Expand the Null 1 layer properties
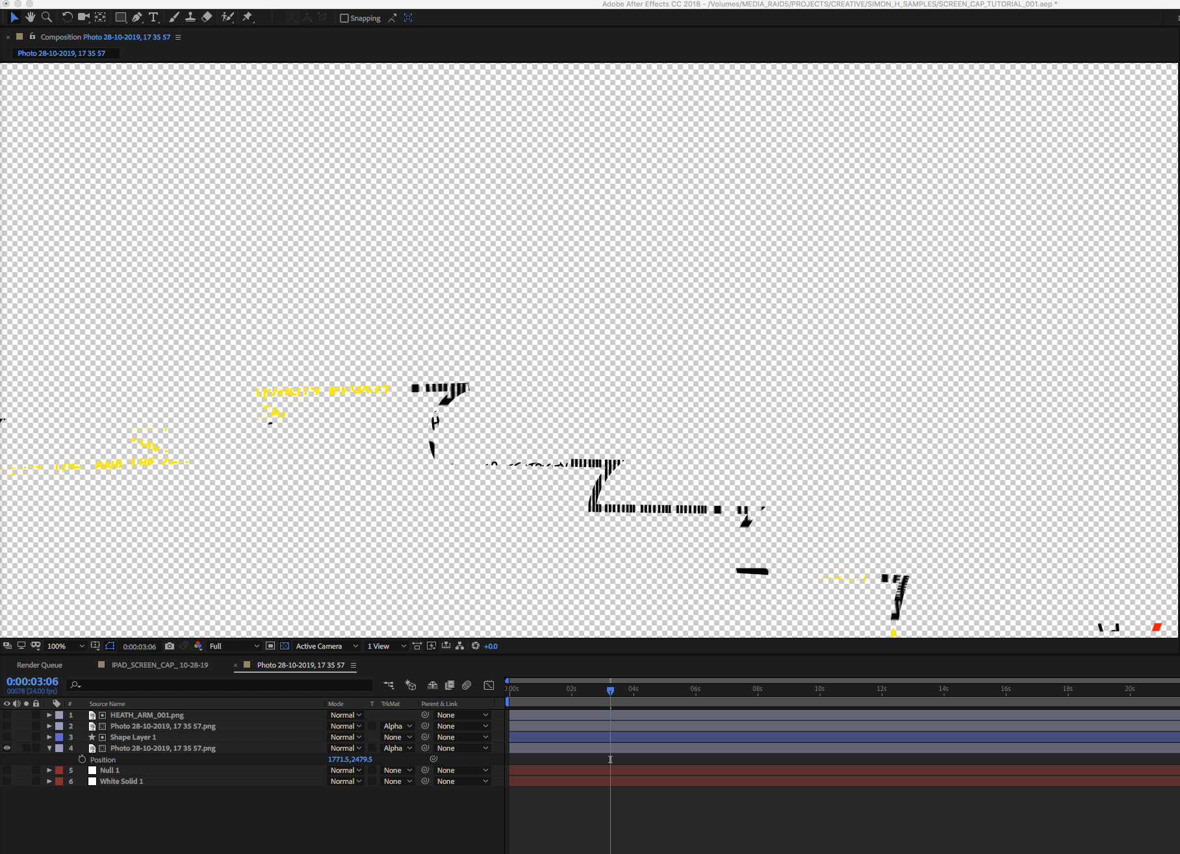This screenshot has width=1180, height=854. [x=49, y=770]
